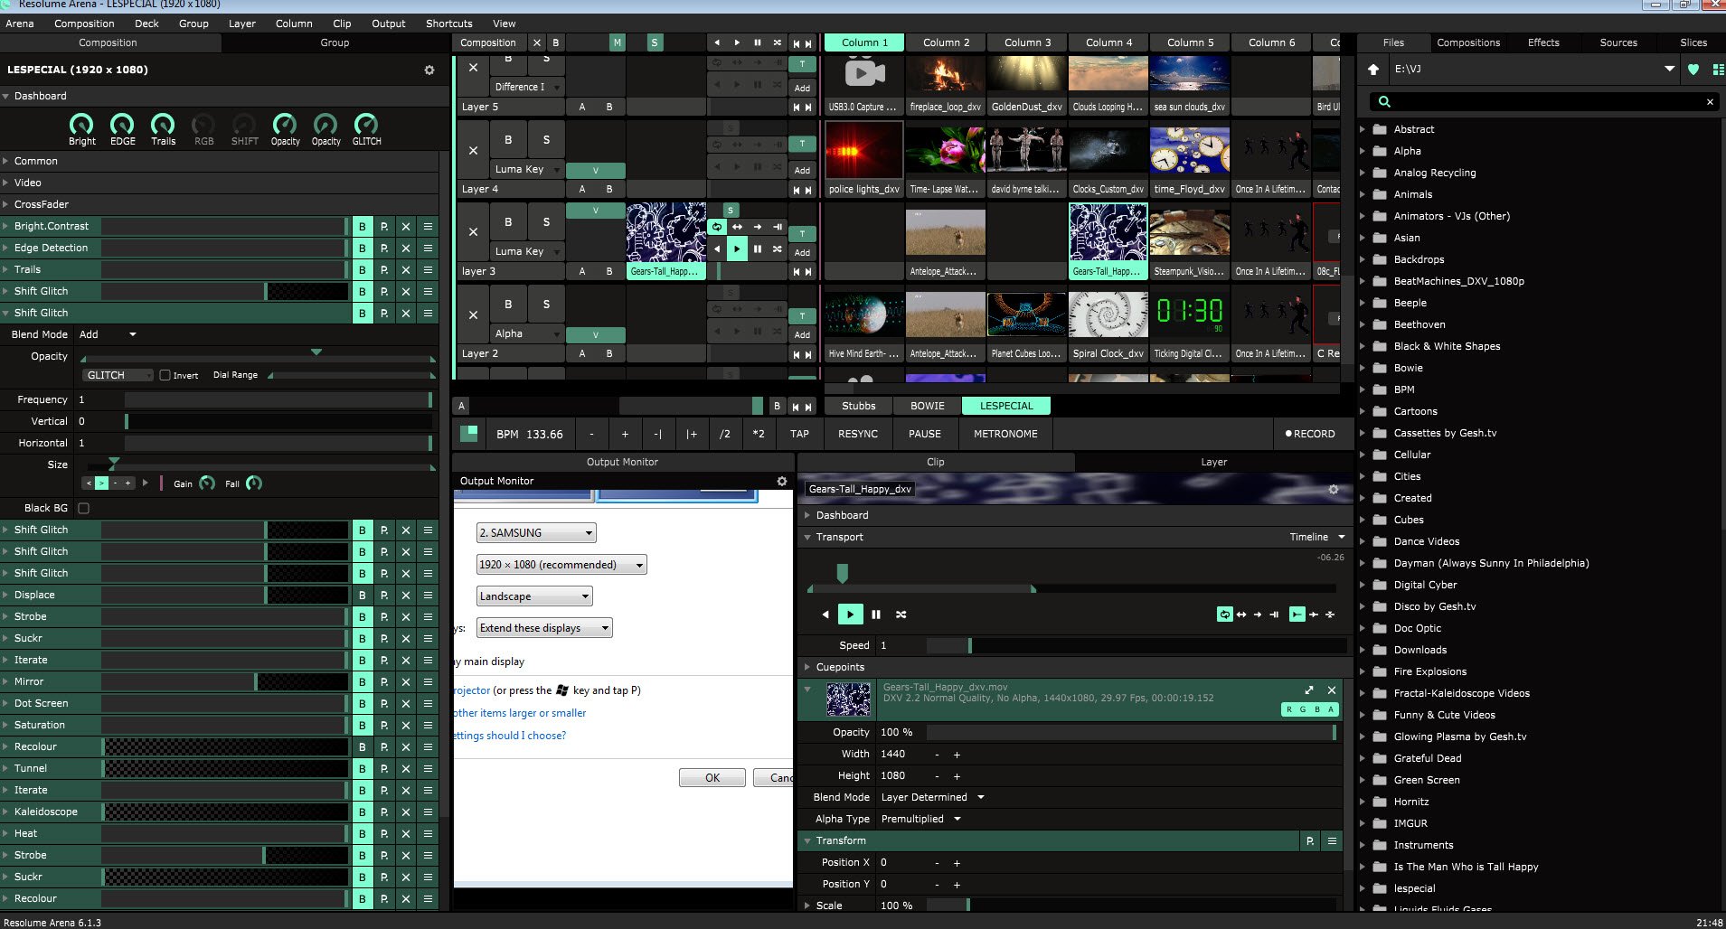The image size is (1726, 929).
Task: Close the Gears-Tall_Happy_dxv.mov source with X
Action: (1331, 690)
